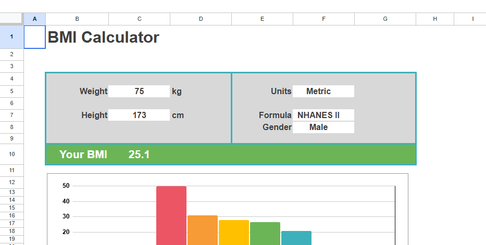
Task: Click column I header
Action: pyautogui.click(x=472, y=19)
